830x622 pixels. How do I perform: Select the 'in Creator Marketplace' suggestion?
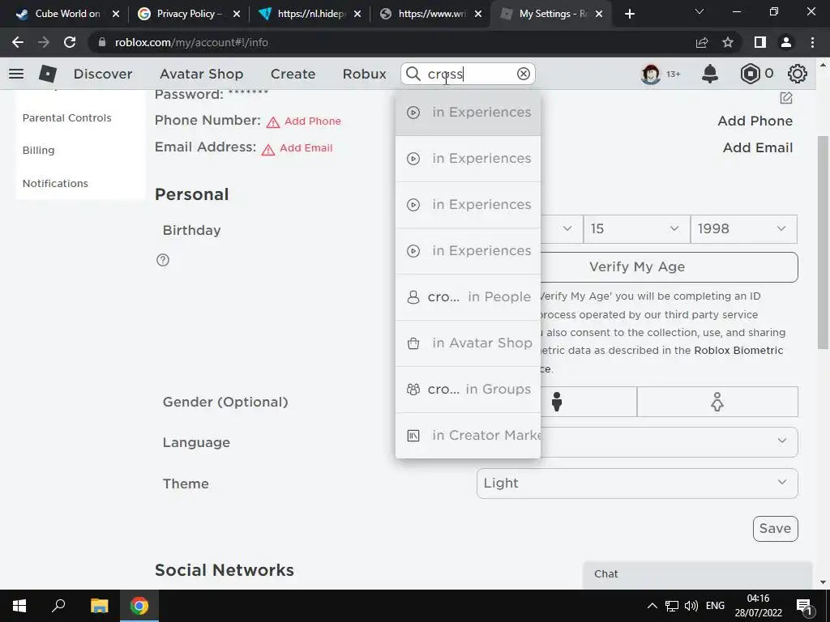click(468, 435)
